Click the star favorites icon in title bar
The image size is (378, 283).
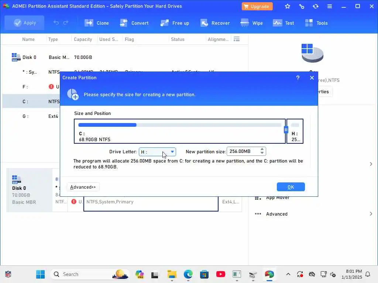[287, 6]
